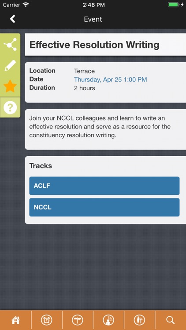186x330 pixels.
Task: Tap the Thursday, Apr 25 1:00 PM date link
Action: coord(111,80)
